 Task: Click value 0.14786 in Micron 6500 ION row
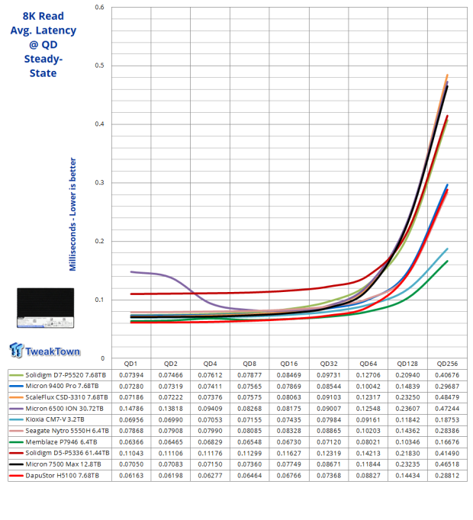131,409
